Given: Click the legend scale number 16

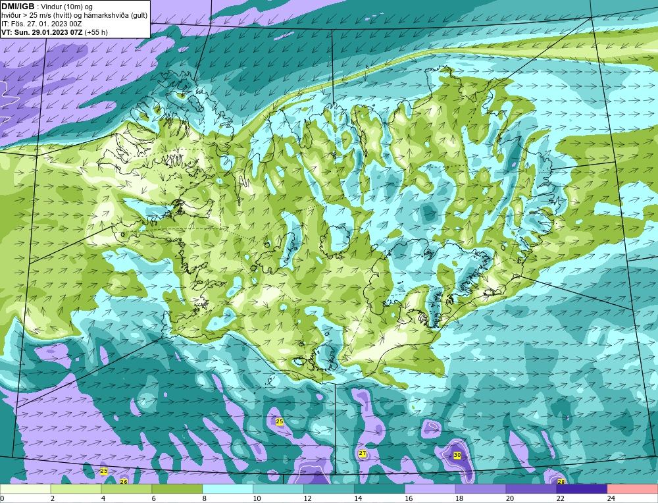Looking at the screenshot, I should click(x=409, y=499).
